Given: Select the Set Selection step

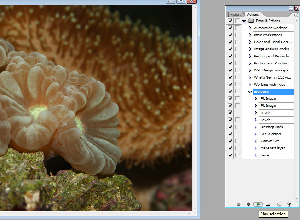Looking at the screenshot, I should pyautogui.click(x=271, y=134).
